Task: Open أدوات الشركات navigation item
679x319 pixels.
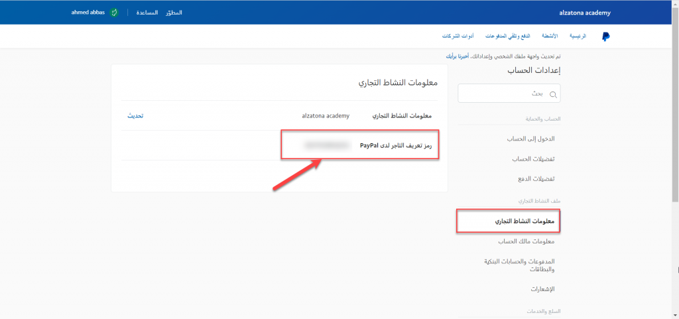Action: (x=458, y=36)
